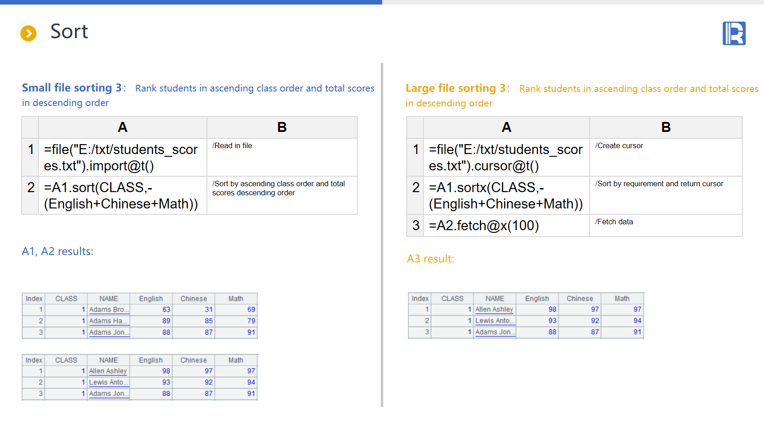Select the cell containing the cursor@t() formula
This screenshot has width=764, height=430.
pyautogui.click(x=506, y=157)
